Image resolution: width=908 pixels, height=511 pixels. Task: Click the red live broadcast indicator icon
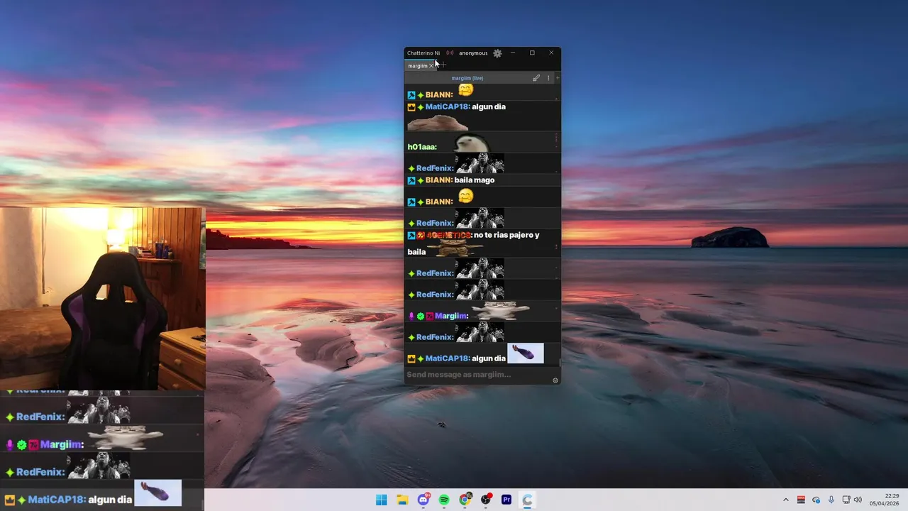click(x=450, y=53)
